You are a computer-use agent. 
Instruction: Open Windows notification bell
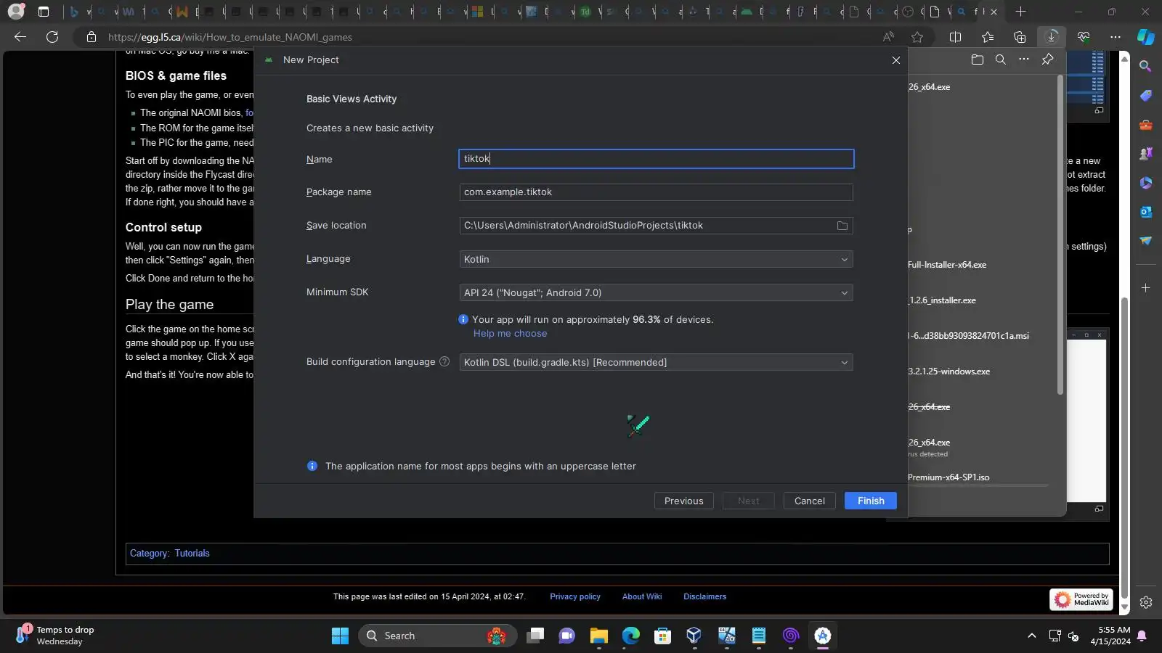pos(1142,636)
